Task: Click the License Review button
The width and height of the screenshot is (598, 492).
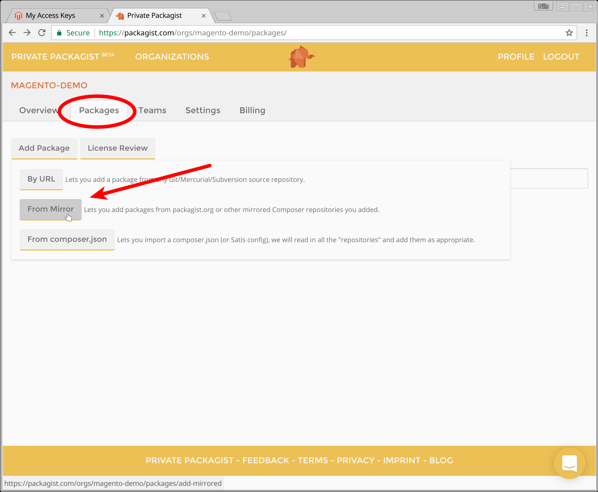Action: (118, 148)
